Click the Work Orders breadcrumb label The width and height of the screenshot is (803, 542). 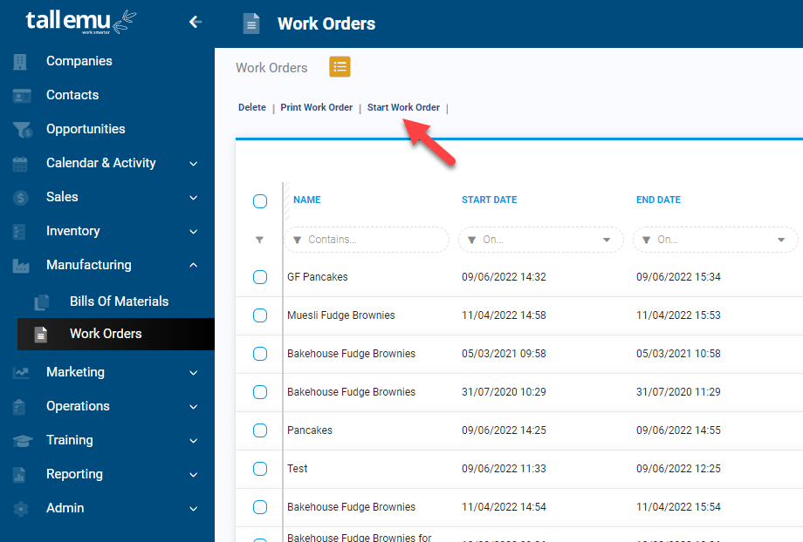[x=271, y=68]
